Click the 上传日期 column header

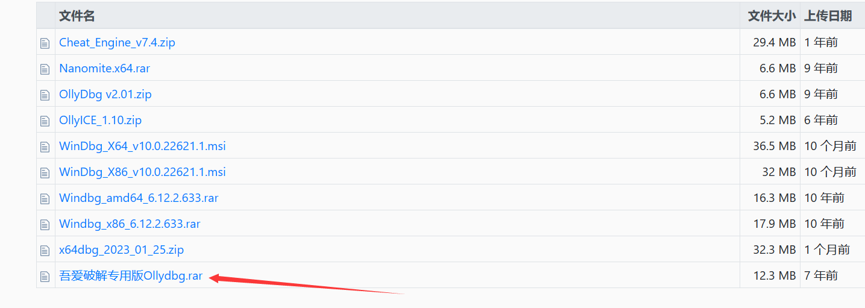[x=828, y=16]
